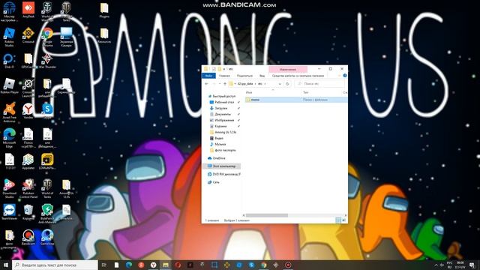
Task: Click the Explorer search field
Action: pos(320,83)
